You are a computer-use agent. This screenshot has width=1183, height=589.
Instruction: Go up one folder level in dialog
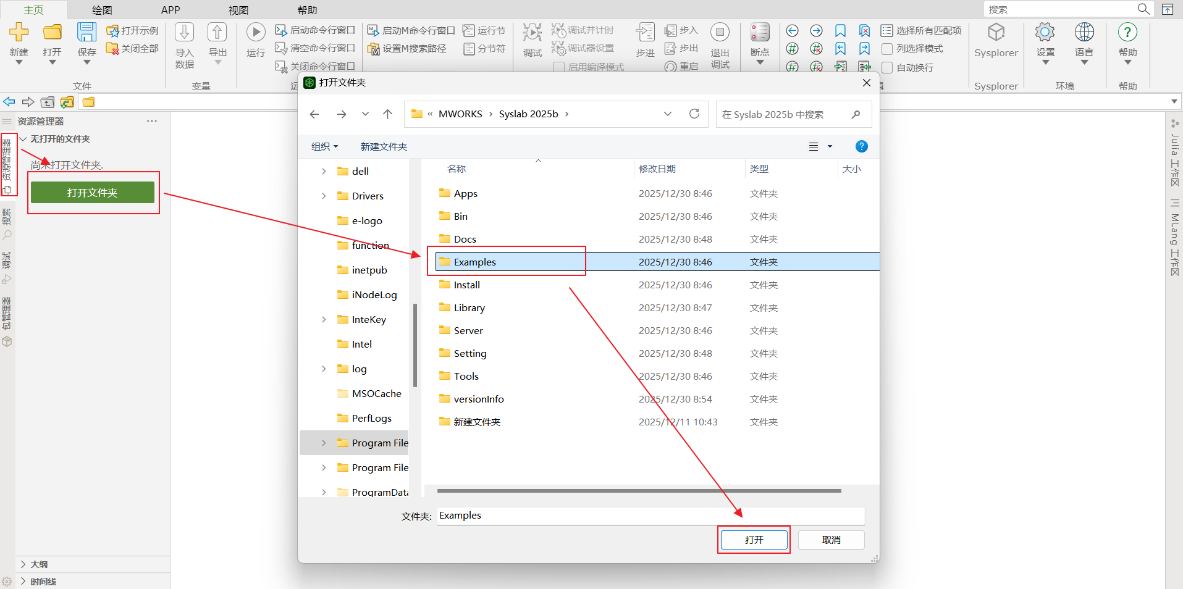(x=387, y=114)
